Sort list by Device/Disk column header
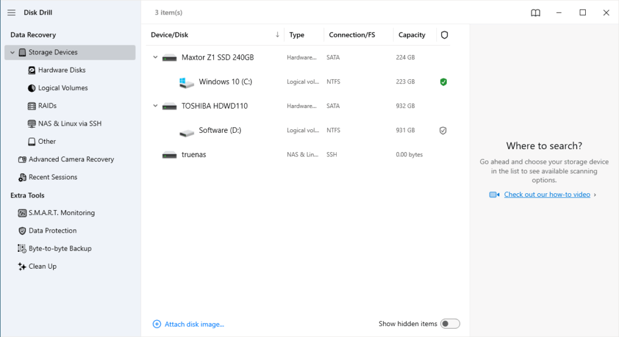This screenshot has height=337, width=619. [x=170, y=35]
